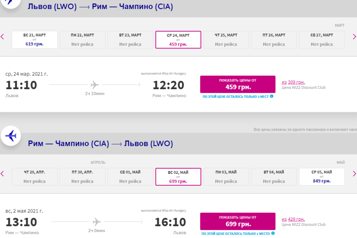Screen dimensions: 357x238
Task: Click Monday 22 March date with no flight
Action: [82, 40]
